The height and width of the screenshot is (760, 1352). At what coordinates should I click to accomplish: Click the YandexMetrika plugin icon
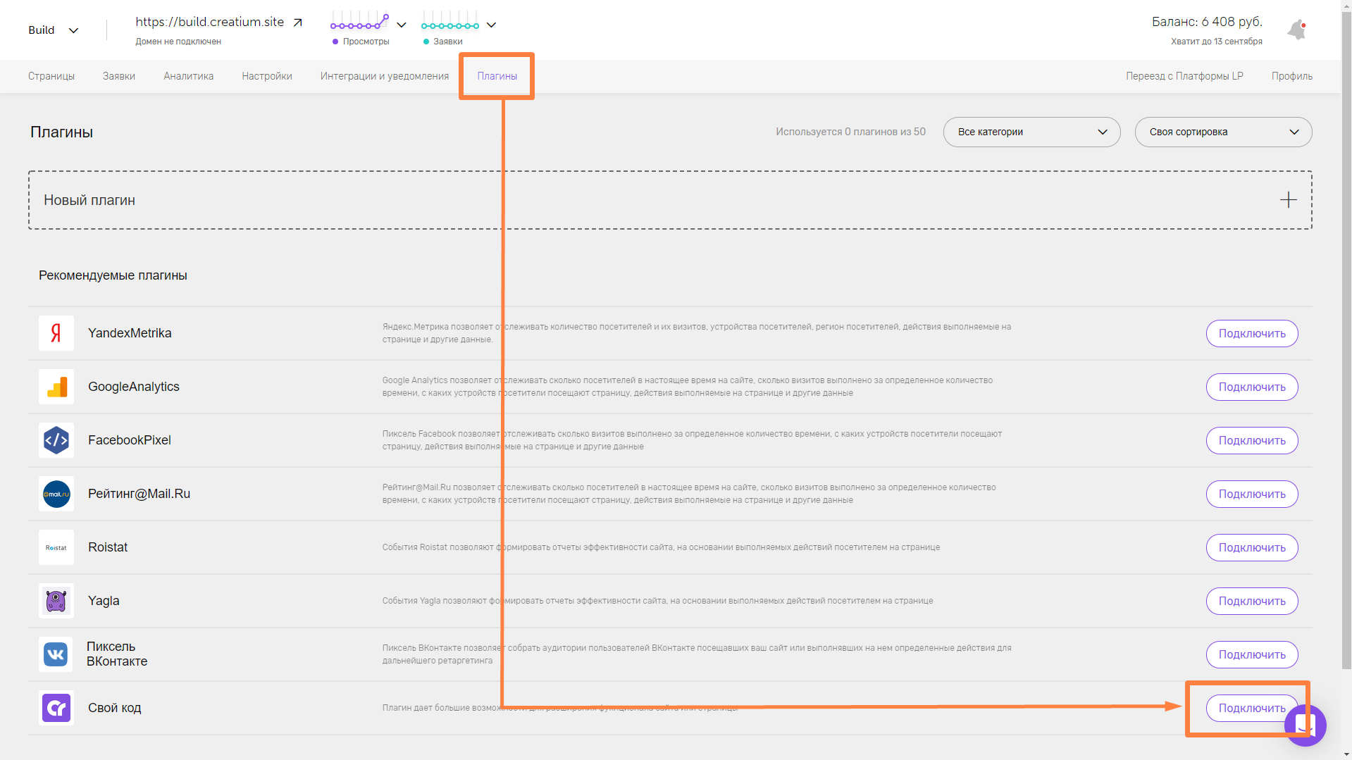point(56,333)
